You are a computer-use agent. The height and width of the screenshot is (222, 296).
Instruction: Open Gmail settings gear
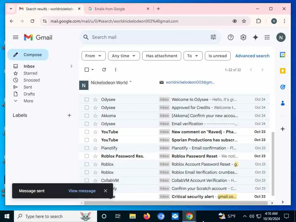pos(243,37)
